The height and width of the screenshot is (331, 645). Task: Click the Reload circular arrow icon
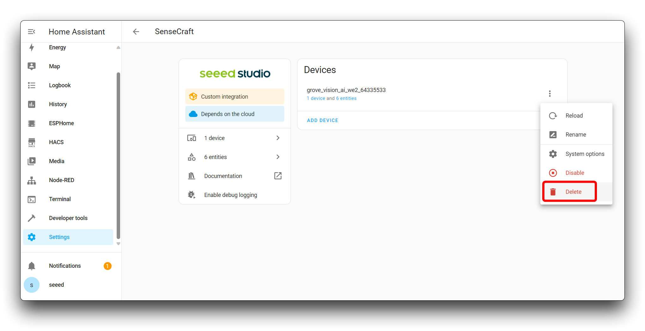553,116
